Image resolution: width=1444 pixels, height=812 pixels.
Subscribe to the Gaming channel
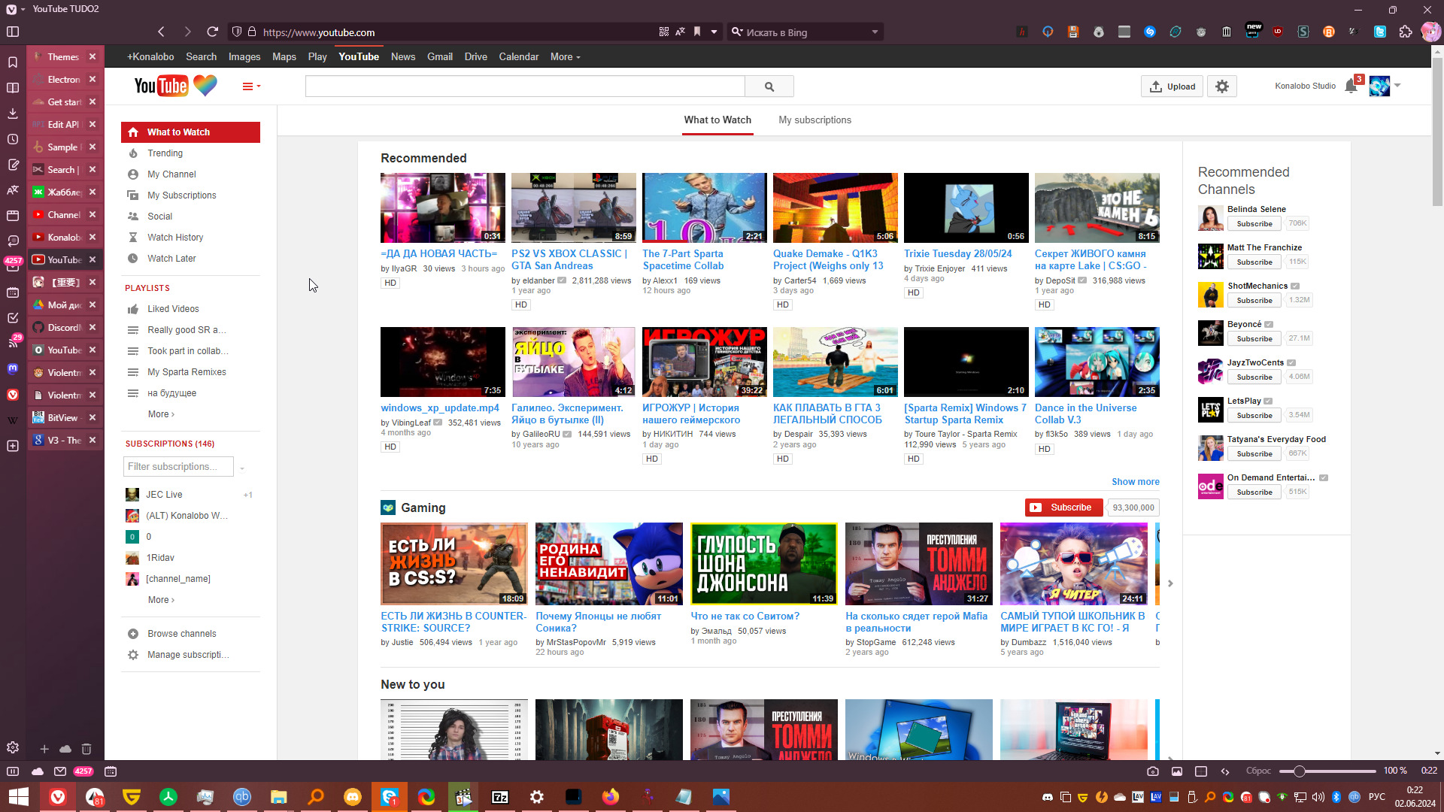click(x=1063, y=507)
